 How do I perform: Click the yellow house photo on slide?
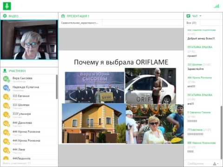tap(94, 123)
